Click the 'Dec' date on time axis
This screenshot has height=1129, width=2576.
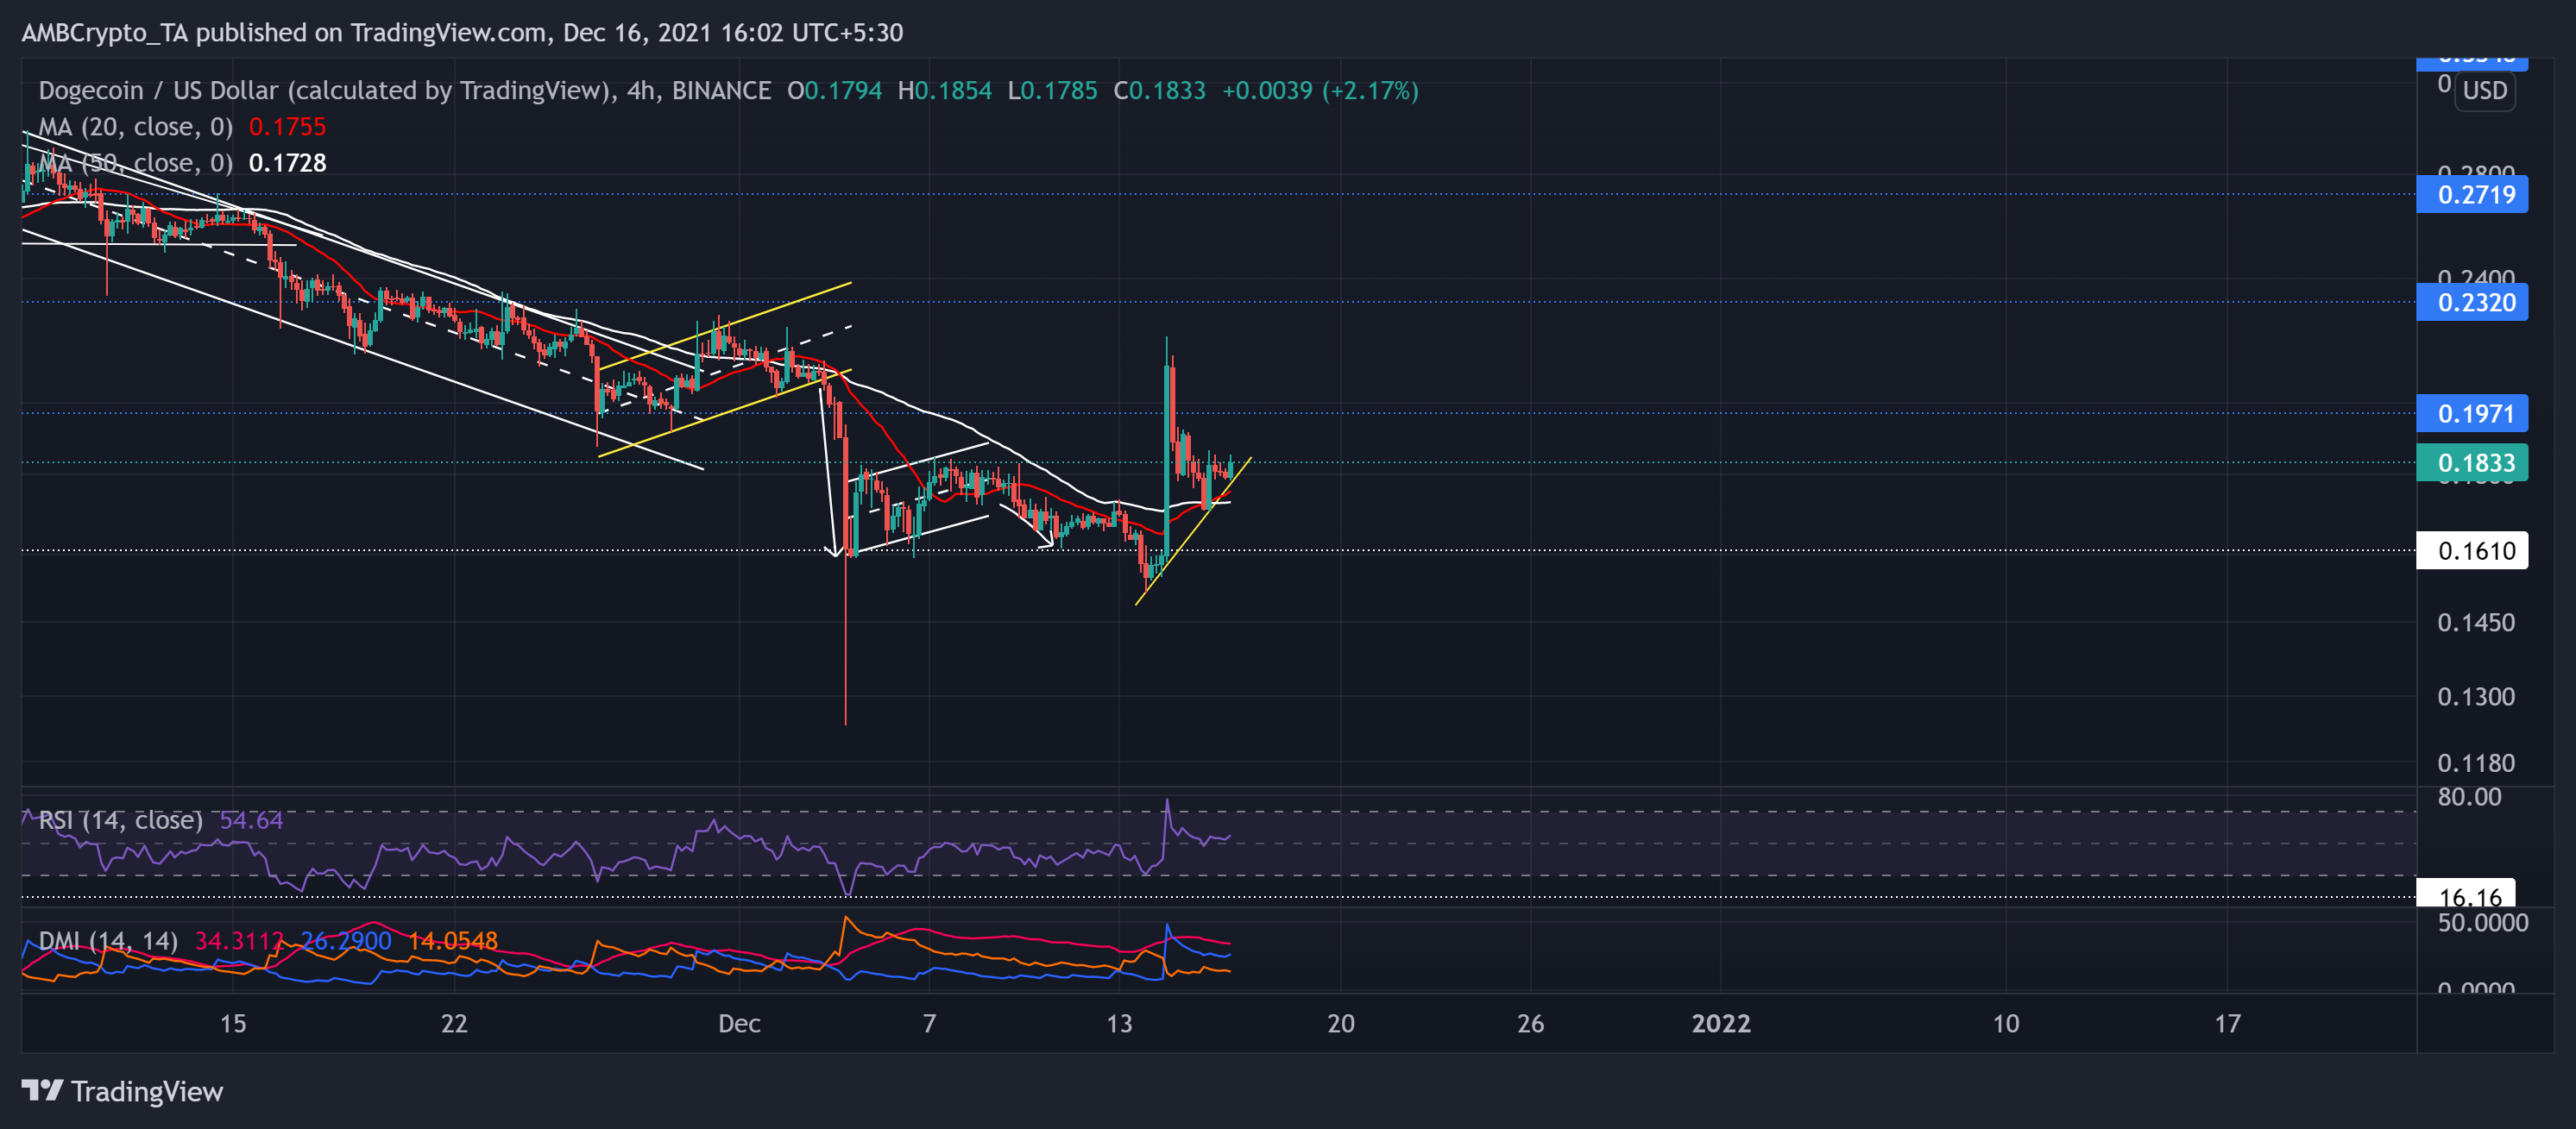739,1023
